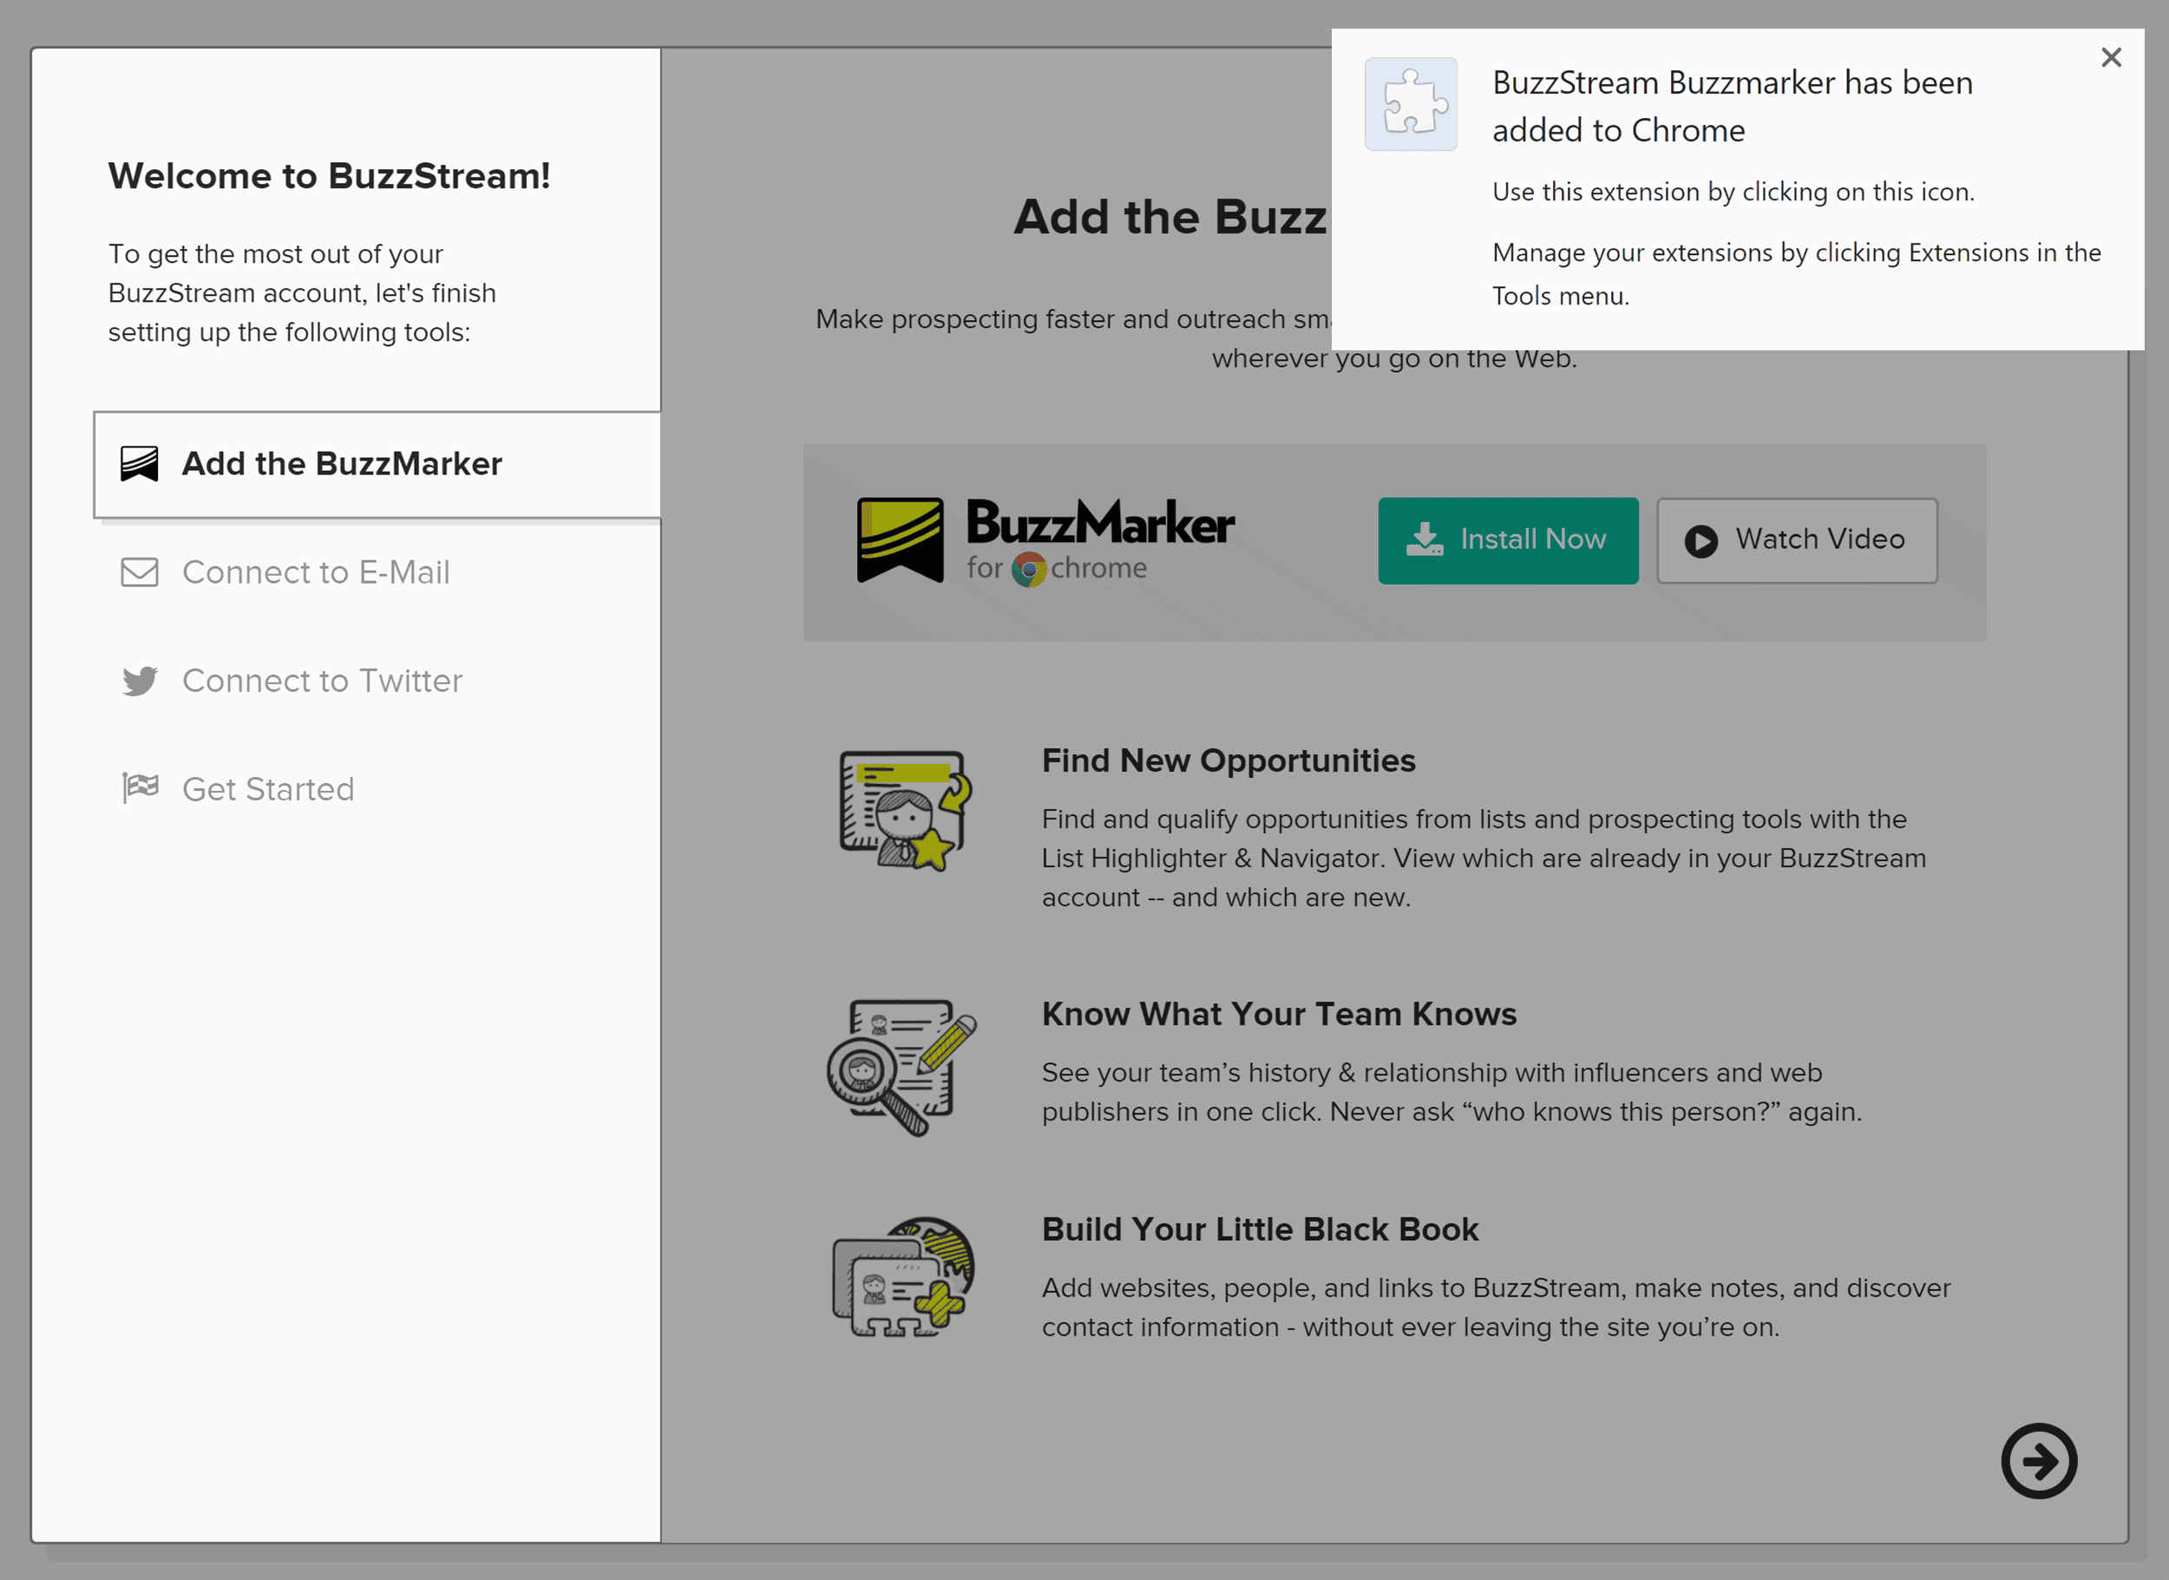Viewport: 2169px width, 1580px height.
Task: Click the download icon on Install Now
Action: pos(1425,539)
